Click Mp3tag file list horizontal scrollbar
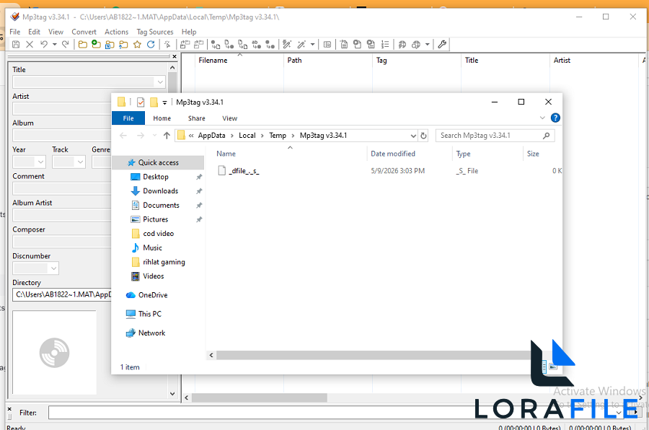649x430 pixels. pos(259,398)
